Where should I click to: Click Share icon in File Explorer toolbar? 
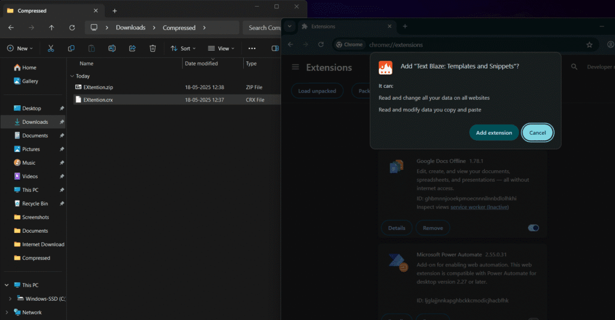(x=132, y=48)
